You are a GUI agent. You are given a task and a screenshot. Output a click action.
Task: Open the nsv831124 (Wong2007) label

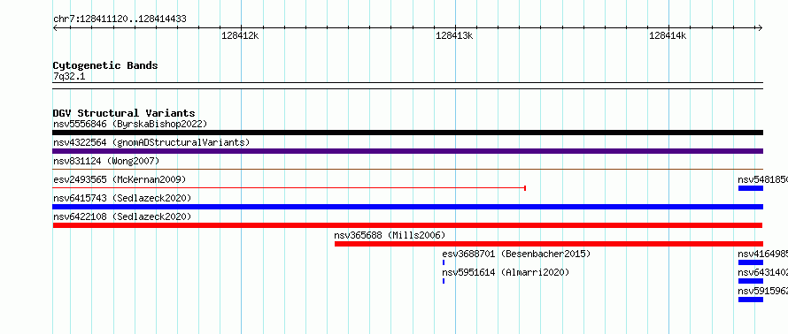106,161
